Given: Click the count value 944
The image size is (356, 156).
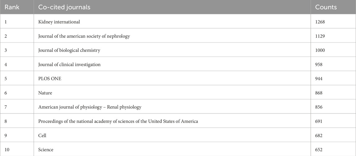Looking at the screenshot, I should 319,79.
